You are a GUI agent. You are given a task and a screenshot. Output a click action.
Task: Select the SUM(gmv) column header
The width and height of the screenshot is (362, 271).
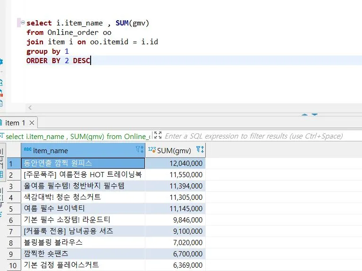pos(176,150)
